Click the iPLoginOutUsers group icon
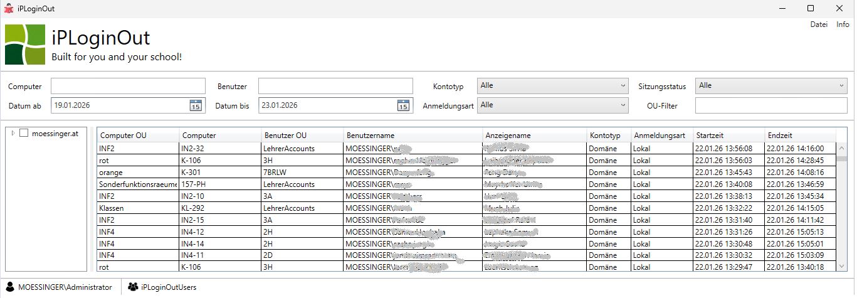857x298 pixels. [133, 287]
